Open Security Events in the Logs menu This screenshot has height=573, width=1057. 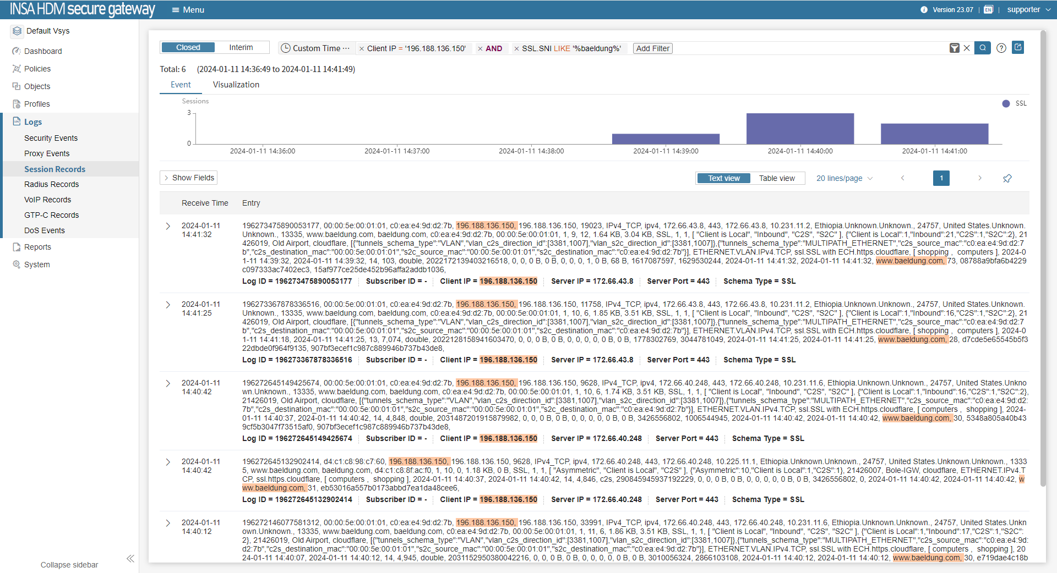pos(51,138)
